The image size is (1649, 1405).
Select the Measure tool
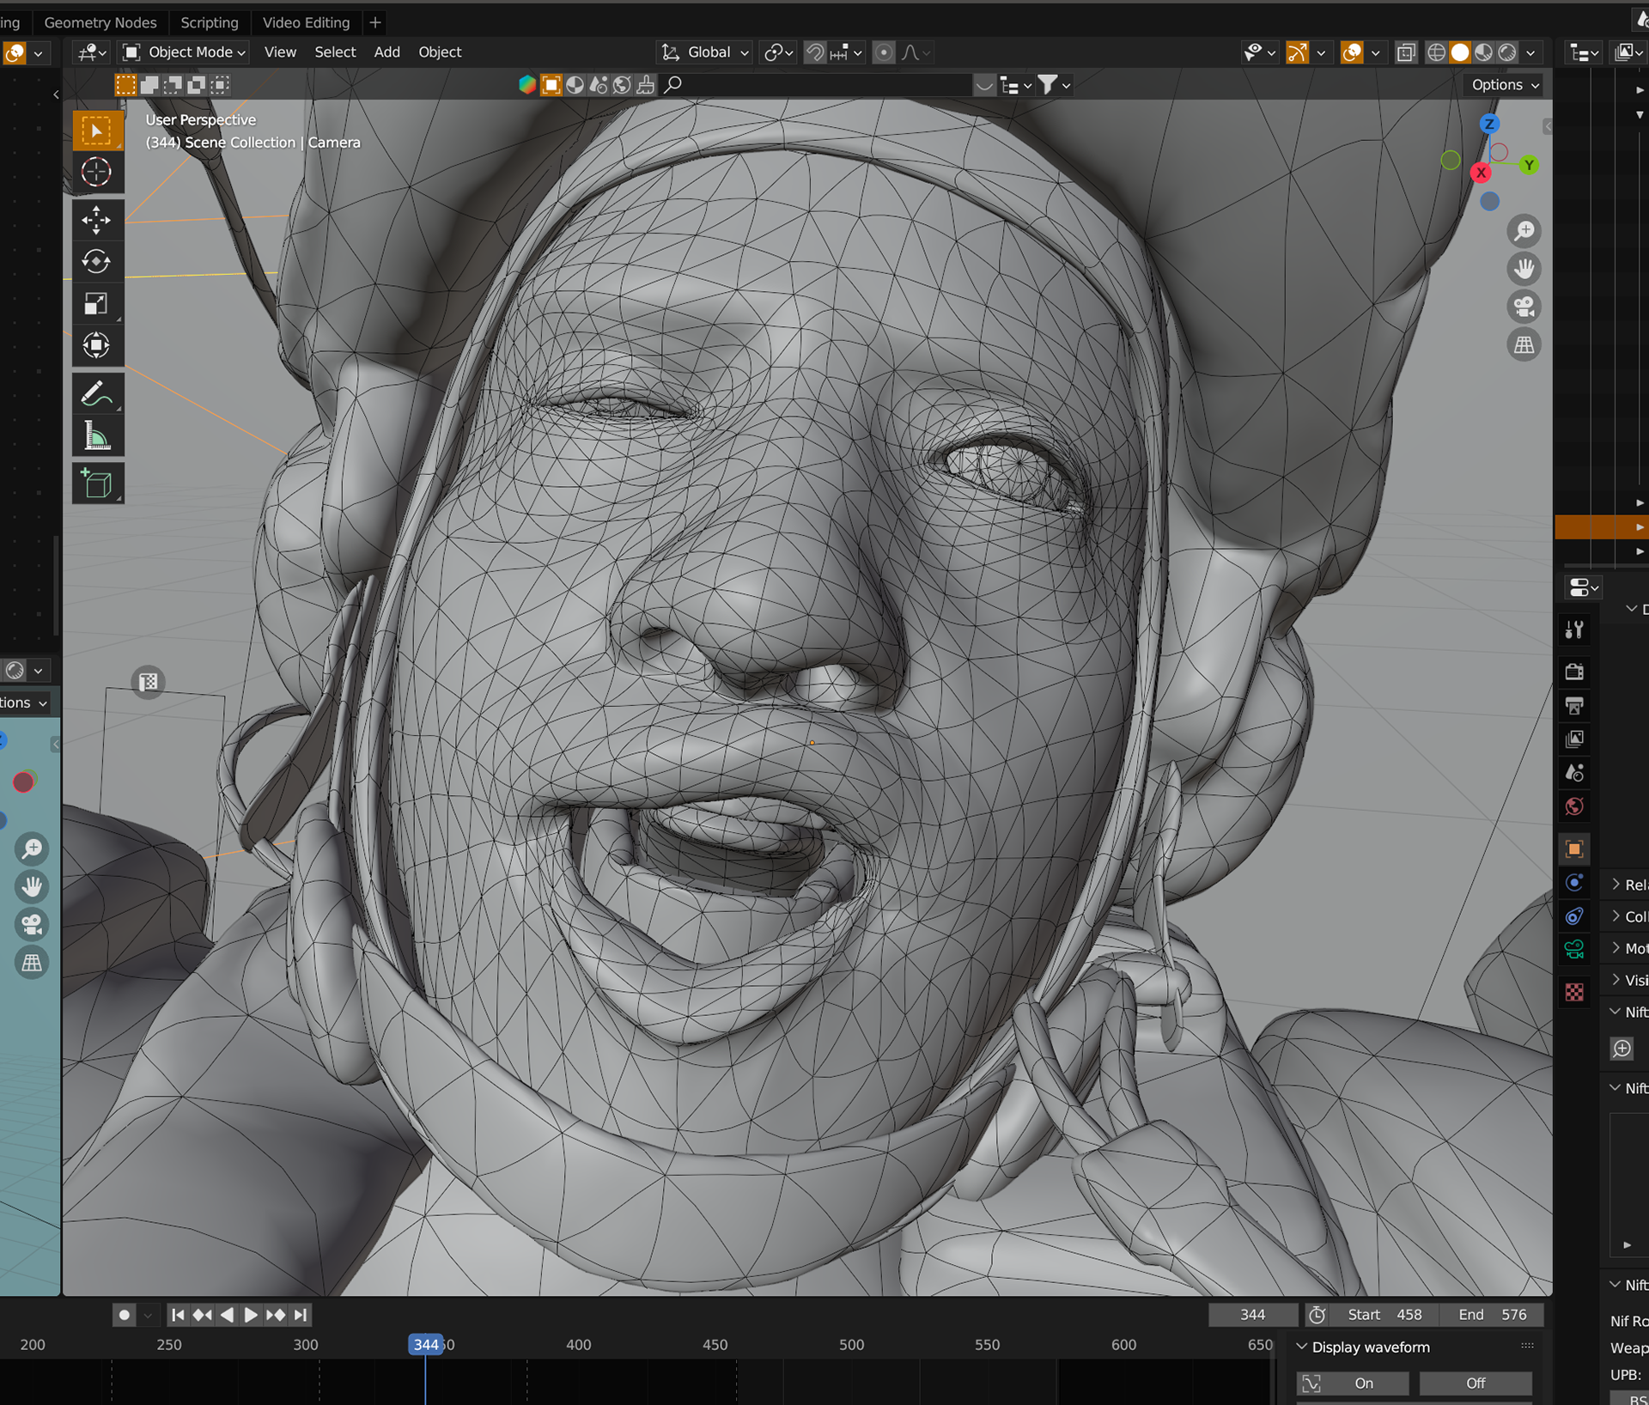tap(96, 437)
